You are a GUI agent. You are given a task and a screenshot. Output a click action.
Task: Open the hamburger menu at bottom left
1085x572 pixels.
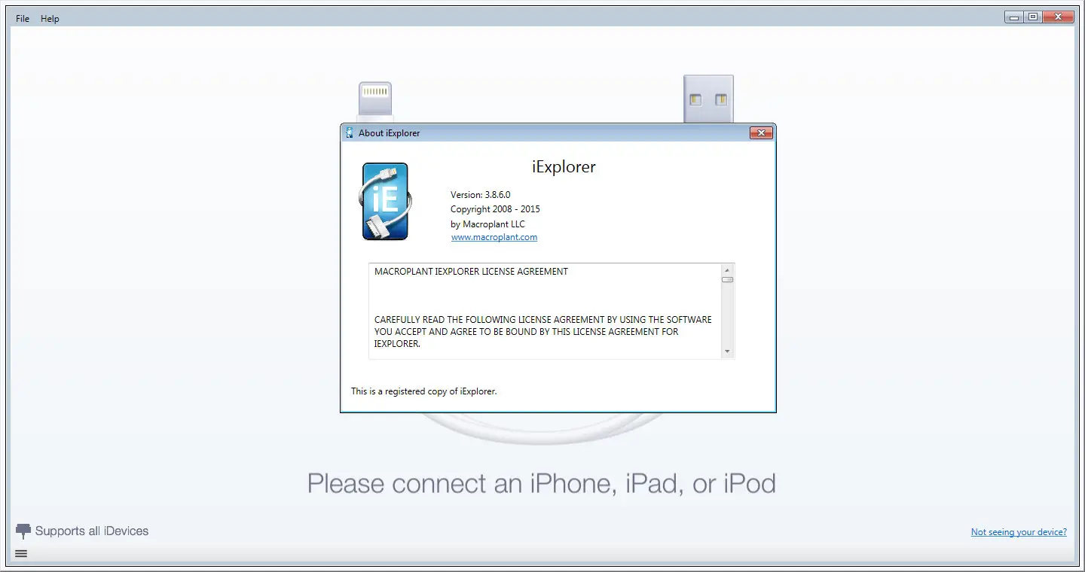[x=21, y=554]
